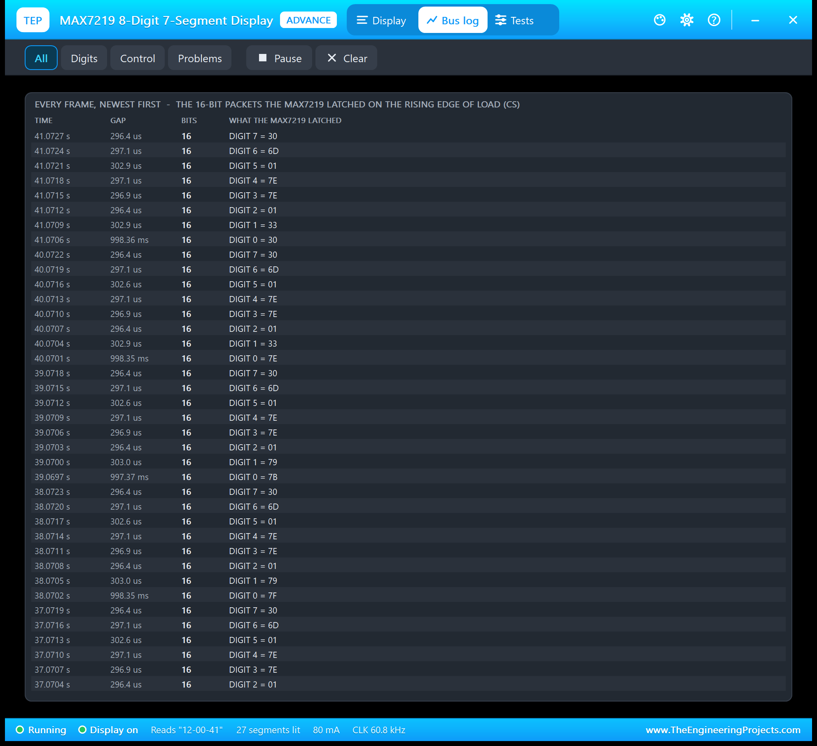Select the row at 40.0701 s
Viewport: 817px width, 746px height.
pos(408,358)
